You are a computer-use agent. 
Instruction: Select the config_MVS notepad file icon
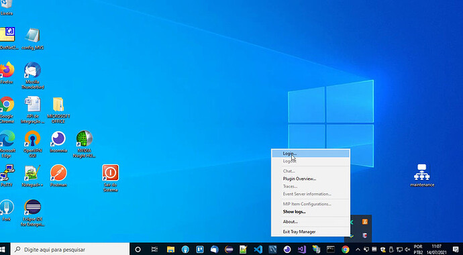33,39
